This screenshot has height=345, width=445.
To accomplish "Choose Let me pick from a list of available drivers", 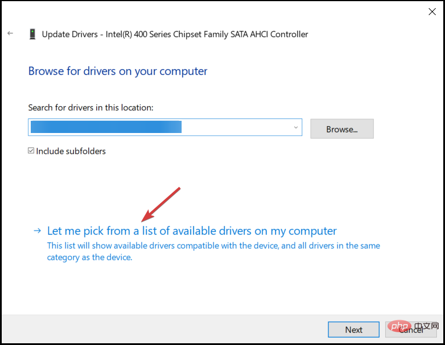I will point(191,231).
